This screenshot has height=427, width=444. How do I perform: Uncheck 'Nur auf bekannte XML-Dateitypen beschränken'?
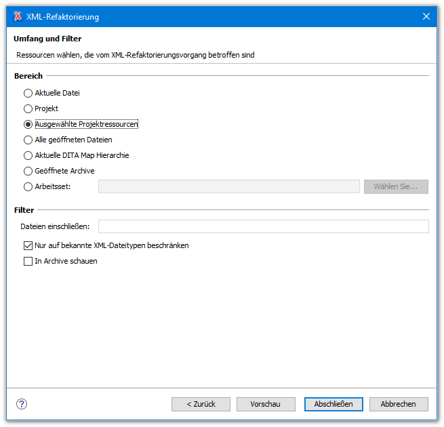28,245
